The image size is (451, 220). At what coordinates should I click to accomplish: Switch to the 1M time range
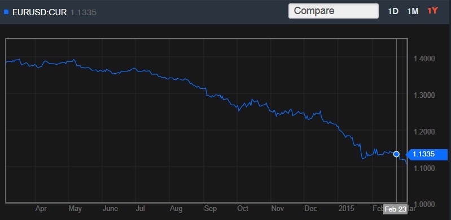[413, 11]
